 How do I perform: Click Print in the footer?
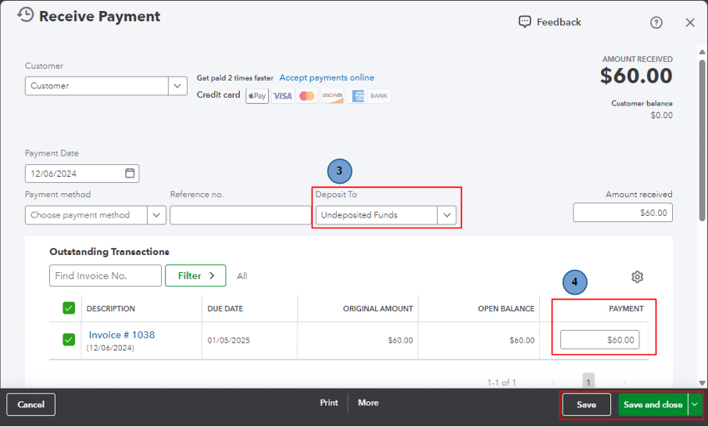click(x=329, y=403)
